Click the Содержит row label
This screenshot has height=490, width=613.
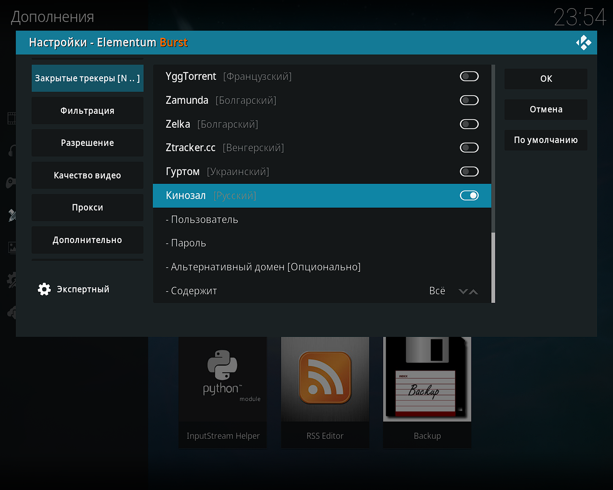[x=191, y=291]
